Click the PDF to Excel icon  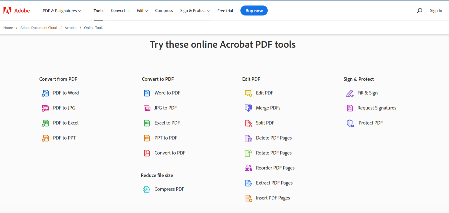[45, 123]
